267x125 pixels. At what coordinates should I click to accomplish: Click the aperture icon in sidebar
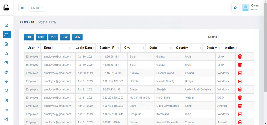6,72
